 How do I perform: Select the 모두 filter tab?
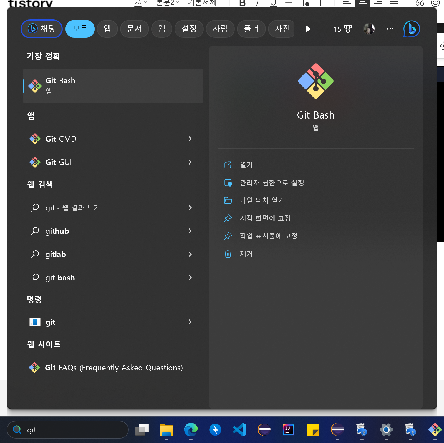tap(80, 29)
